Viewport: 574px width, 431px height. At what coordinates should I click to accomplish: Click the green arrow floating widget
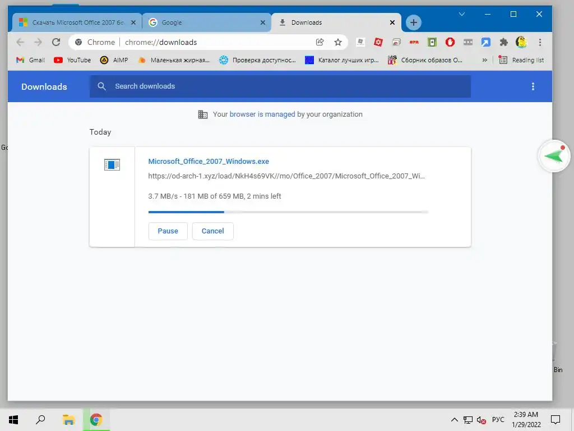554,156
